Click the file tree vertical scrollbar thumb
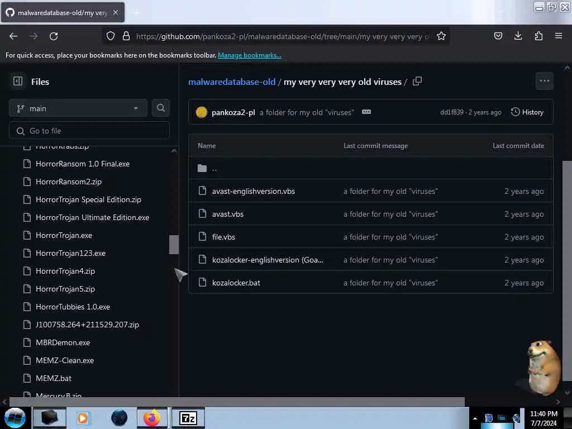The image size is (572, 429). 174,245
